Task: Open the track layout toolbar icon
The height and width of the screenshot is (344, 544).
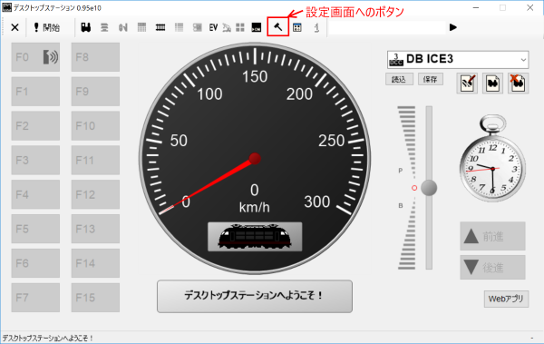Action: pos(160,27)
